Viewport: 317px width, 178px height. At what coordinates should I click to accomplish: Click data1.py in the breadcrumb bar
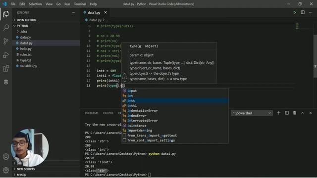[x=95, y=20]
